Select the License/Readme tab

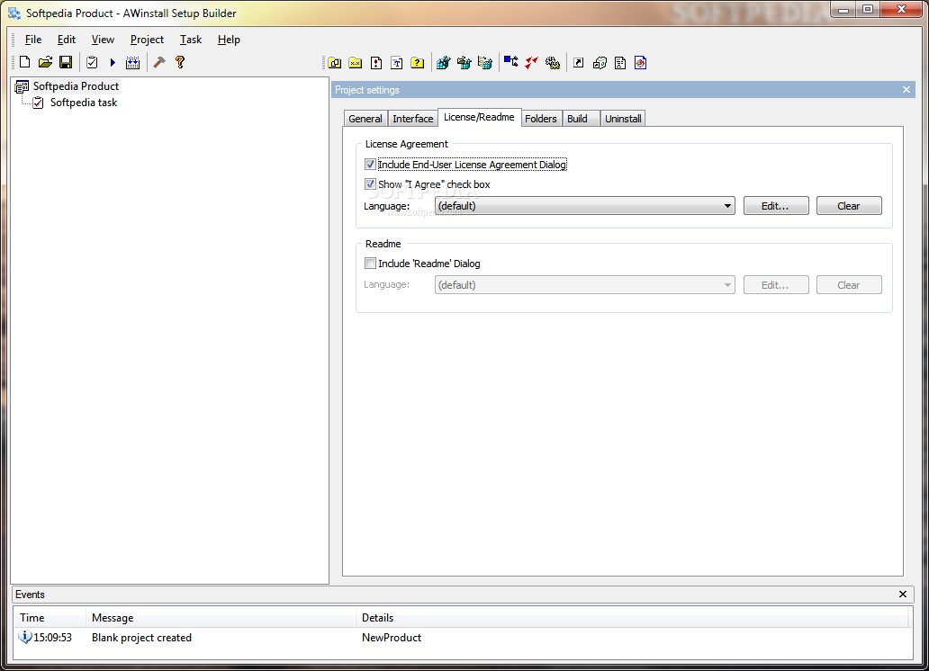479,117
